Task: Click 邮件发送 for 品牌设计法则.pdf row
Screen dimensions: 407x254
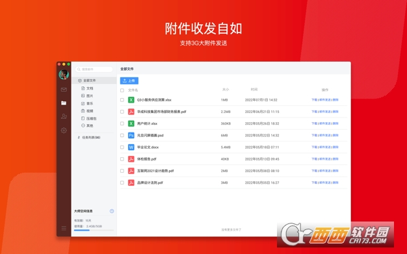Action: click(325, 183)
